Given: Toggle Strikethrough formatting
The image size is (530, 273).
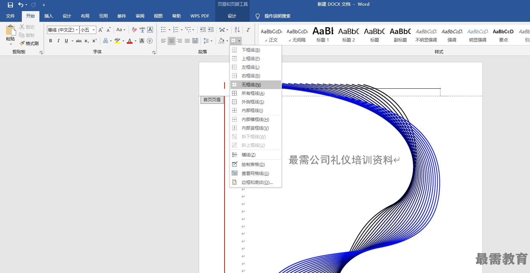Looking at the screenshot, I should click(79, 41).
